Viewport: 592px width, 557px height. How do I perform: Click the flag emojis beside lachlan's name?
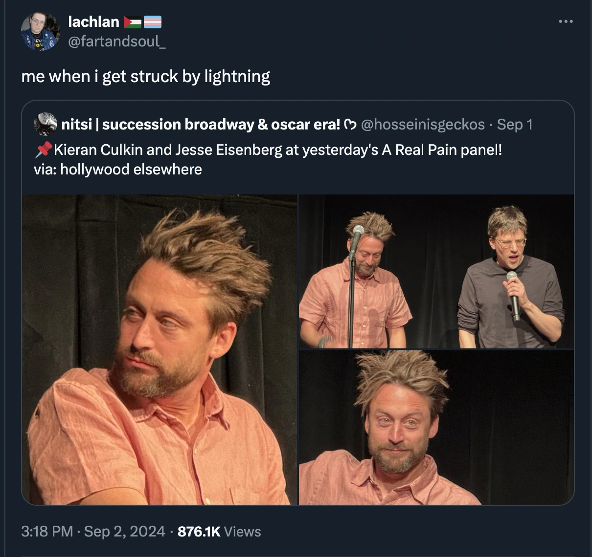click(142, 22)
